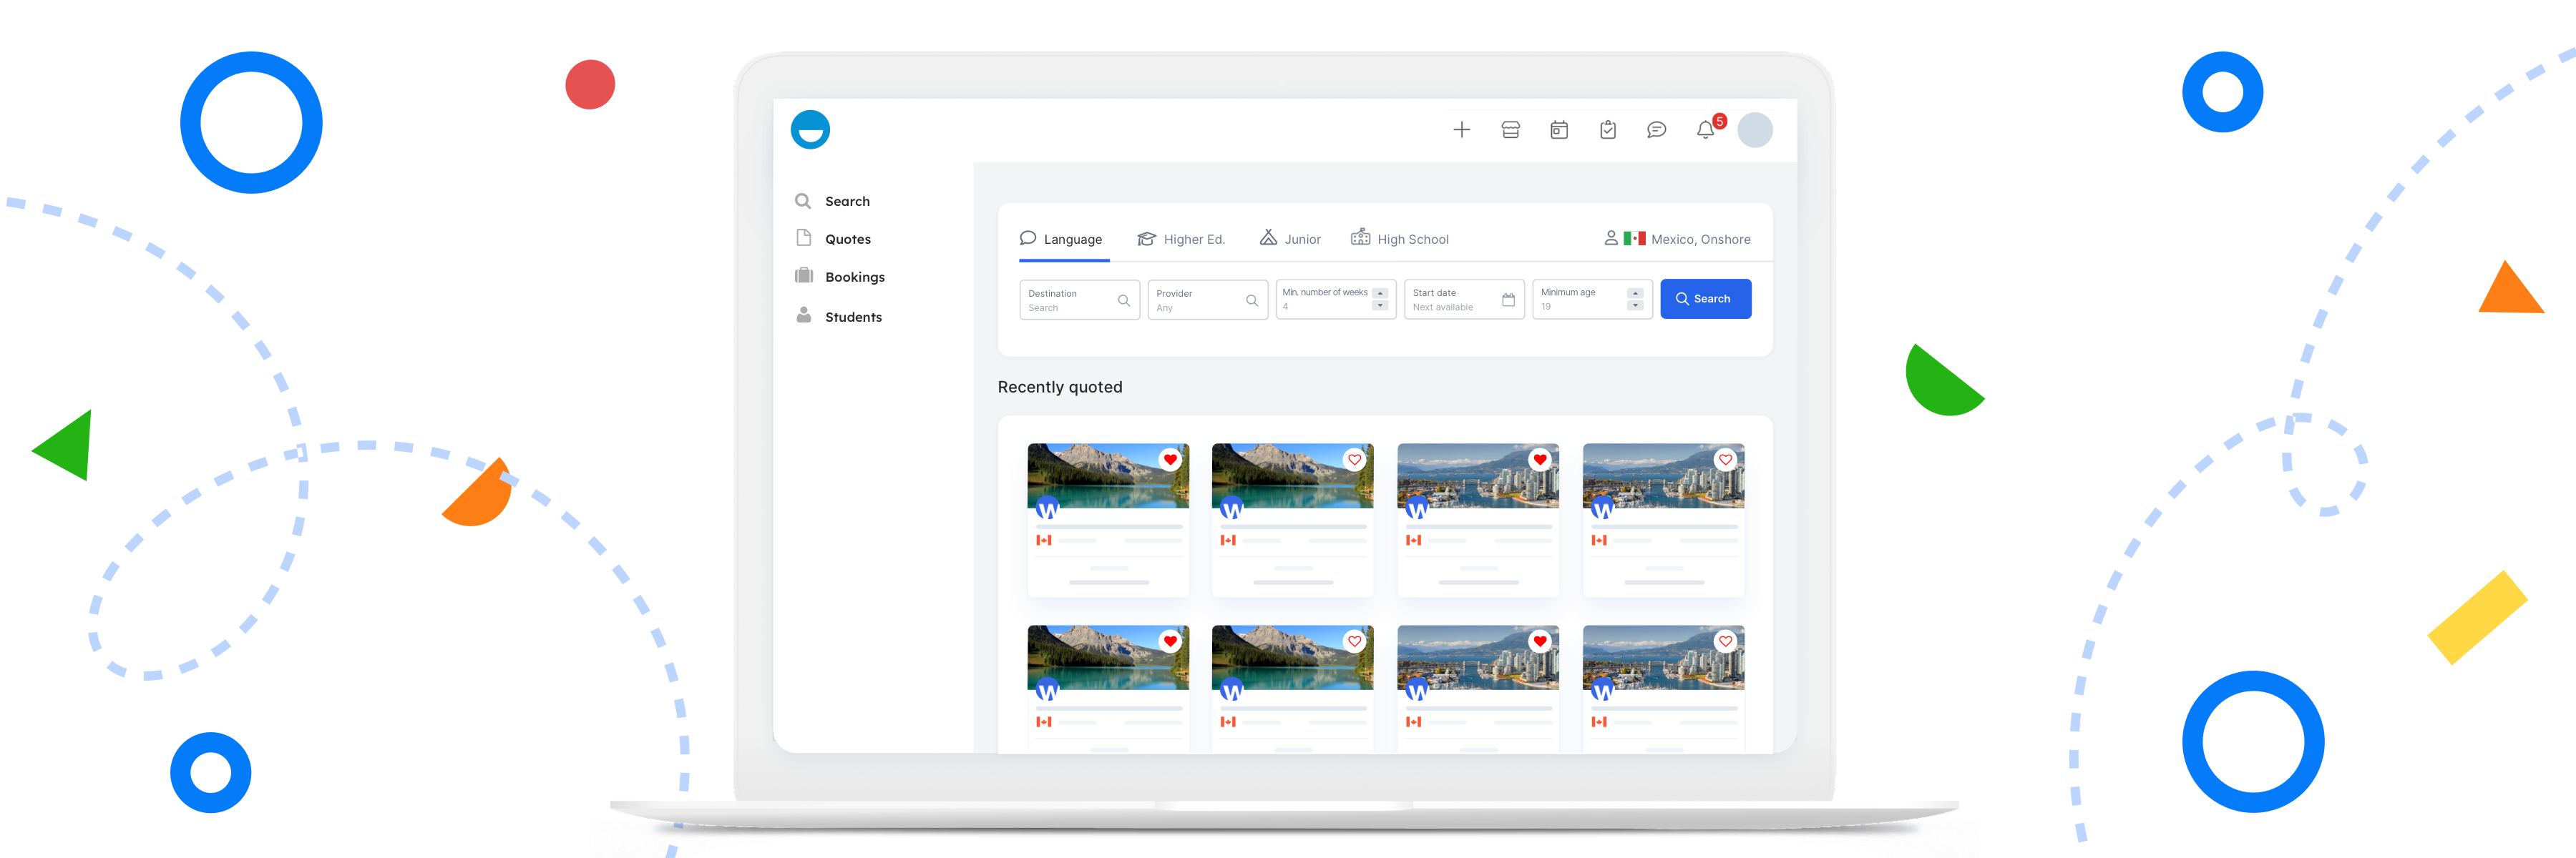Open the chat messages icon

1656,130
